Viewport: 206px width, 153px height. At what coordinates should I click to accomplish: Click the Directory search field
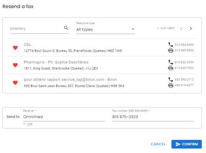point(36,28)
